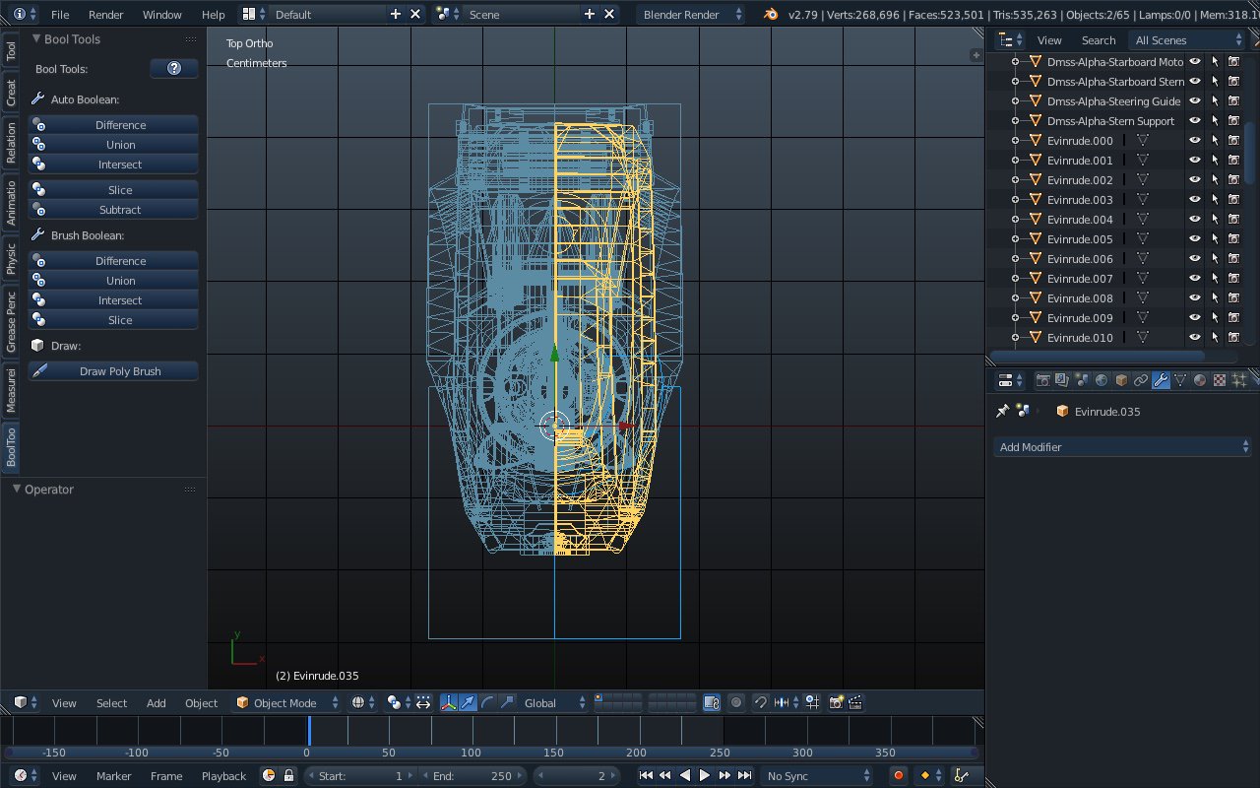The image size is (1260, 788).
Task: Disable rendering for Evinrude.009 via camera icon
Action: click(x=1233, y=318)
